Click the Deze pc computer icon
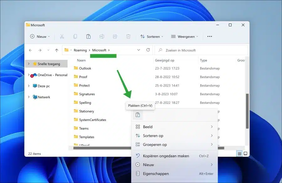The width and height of the screenshot is (282, 183). pos(35,86)
